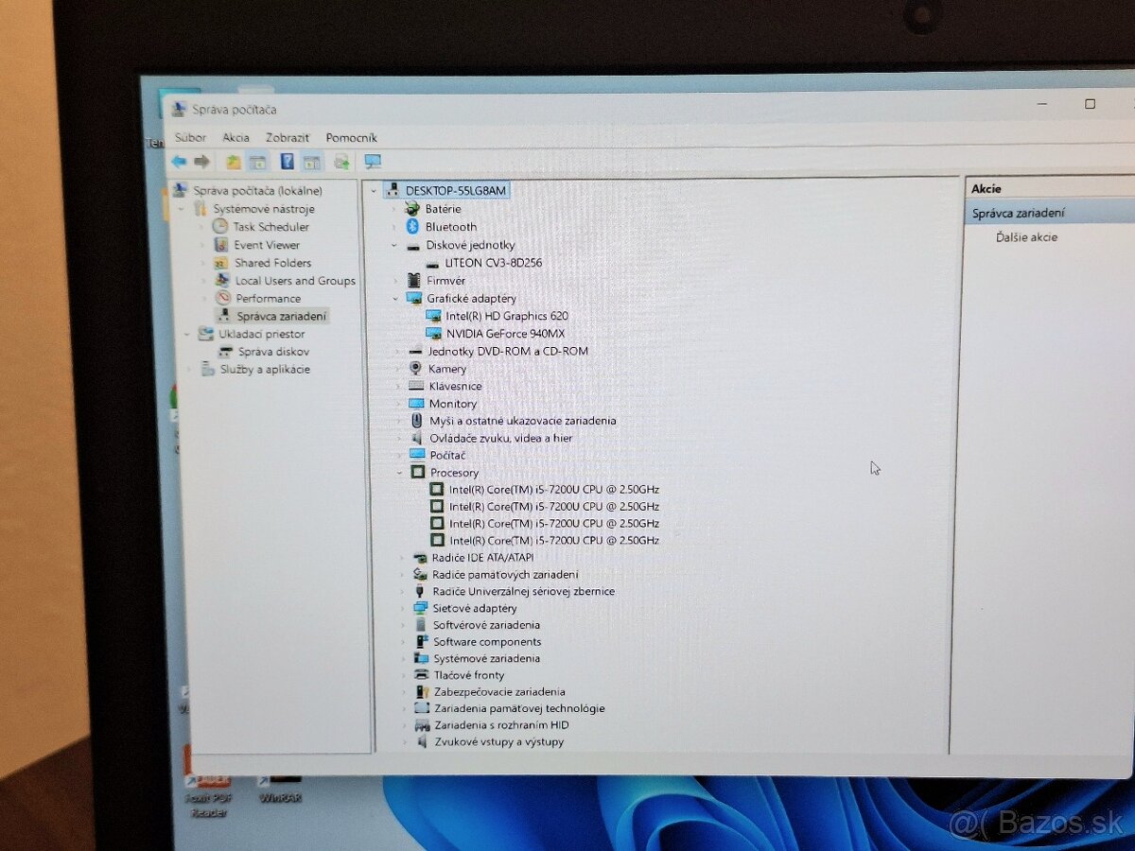Click Správca zariadení in the Akcie pane

point(1019,214)
